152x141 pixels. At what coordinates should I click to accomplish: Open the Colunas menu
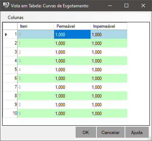tap(15, 18)
